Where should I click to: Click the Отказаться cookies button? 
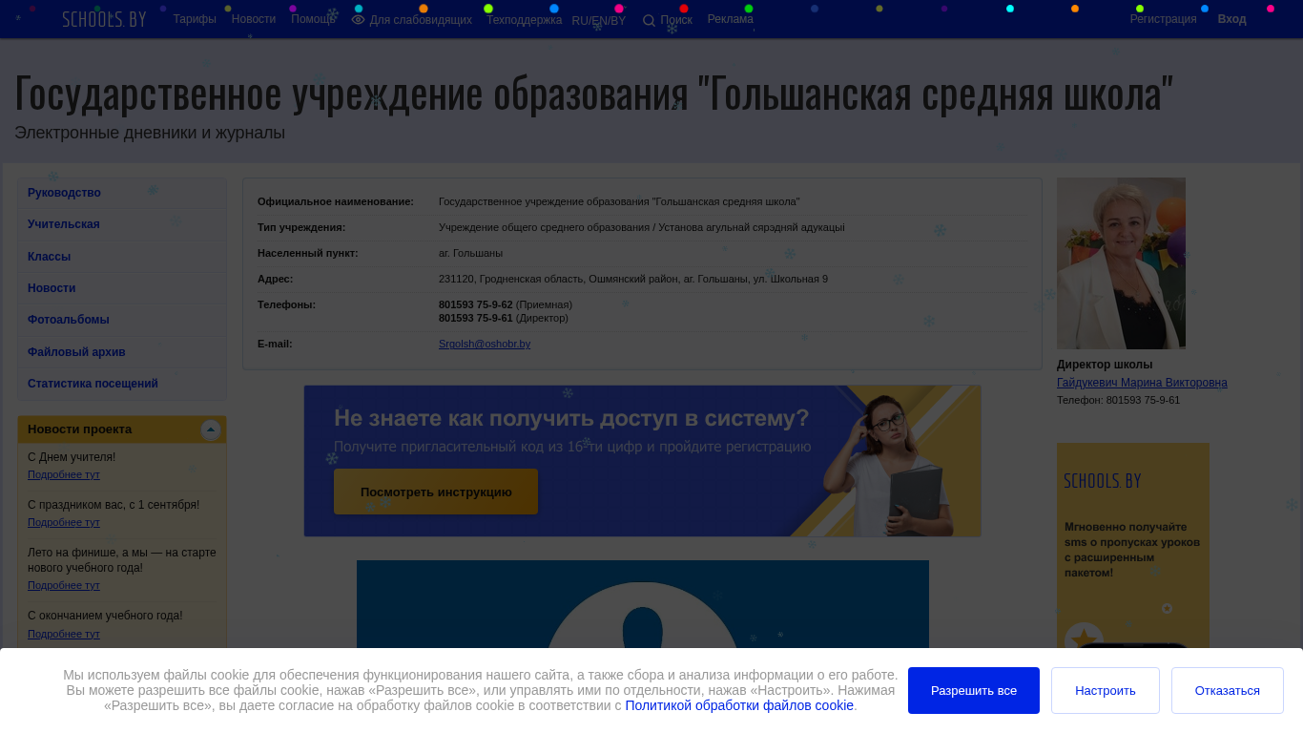(1228, 690)
